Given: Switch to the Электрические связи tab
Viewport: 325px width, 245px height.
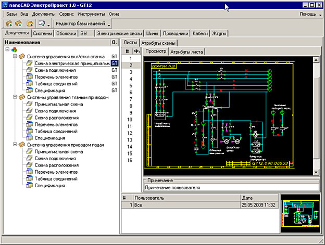Looking at the screenshot, I should point(119,33).
